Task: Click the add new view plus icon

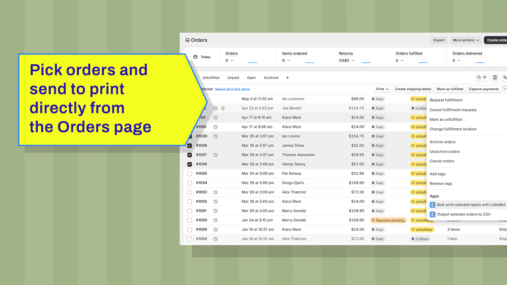Action: pyautogui.click(x=287, y=78)
